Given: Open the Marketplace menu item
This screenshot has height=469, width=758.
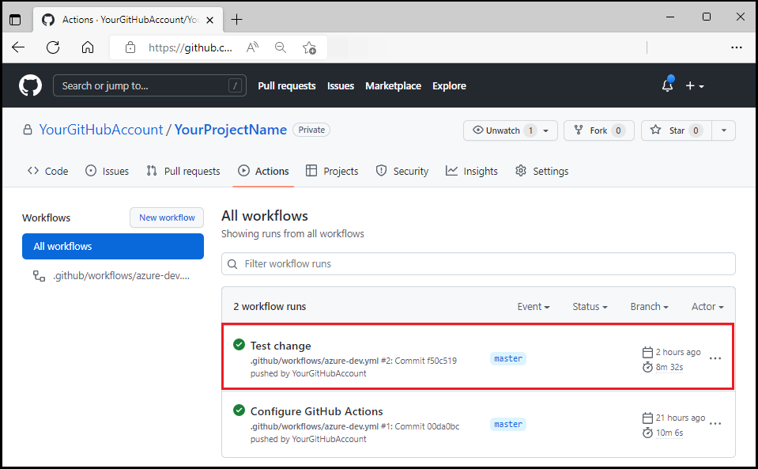Looking at the screenshot, I should (x=393, y=85).
